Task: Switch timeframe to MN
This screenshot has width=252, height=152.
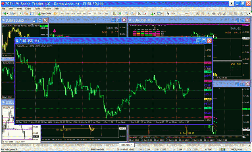Action: click(106, 14)
